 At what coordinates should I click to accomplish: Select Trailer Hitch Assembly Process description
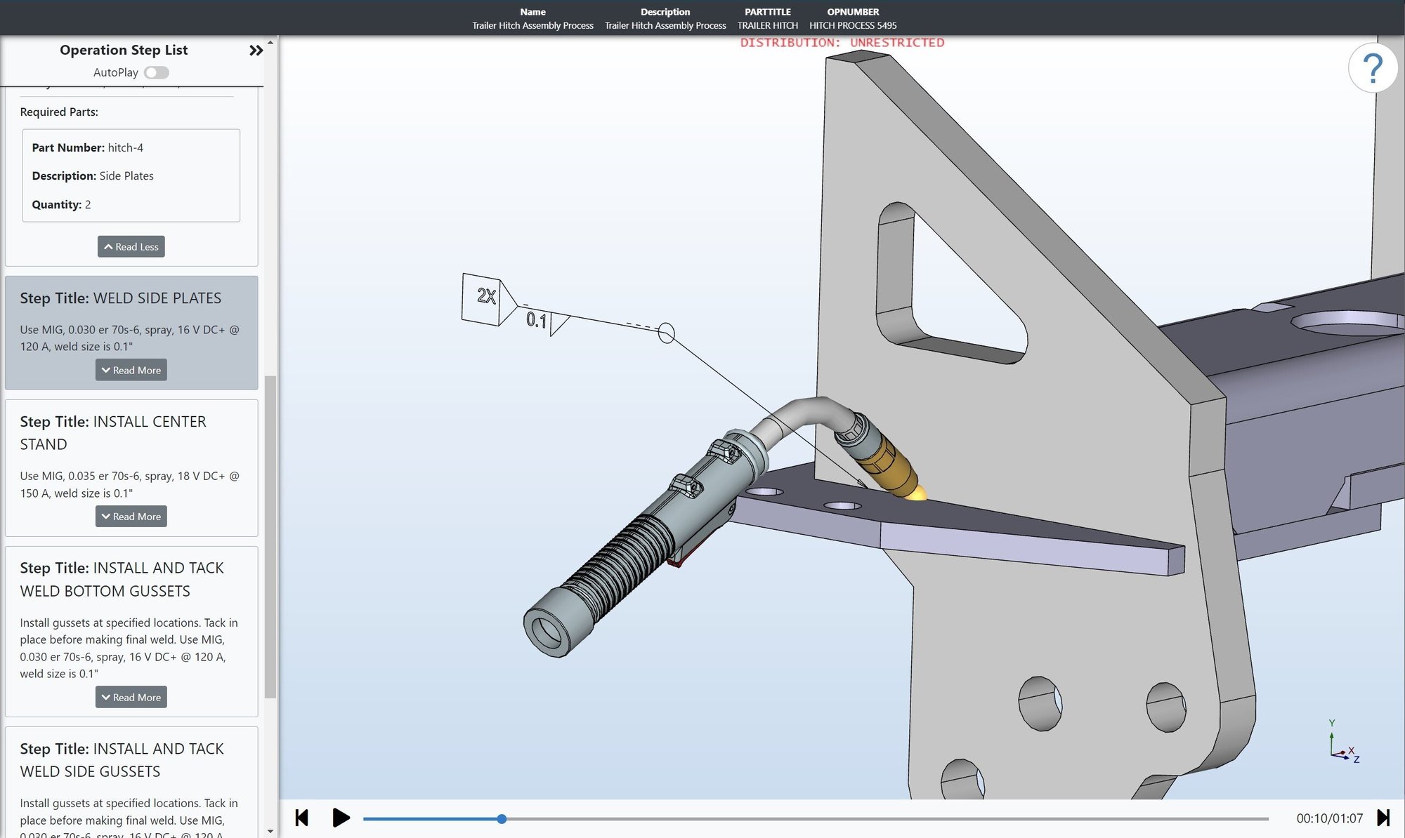point(664,24)
